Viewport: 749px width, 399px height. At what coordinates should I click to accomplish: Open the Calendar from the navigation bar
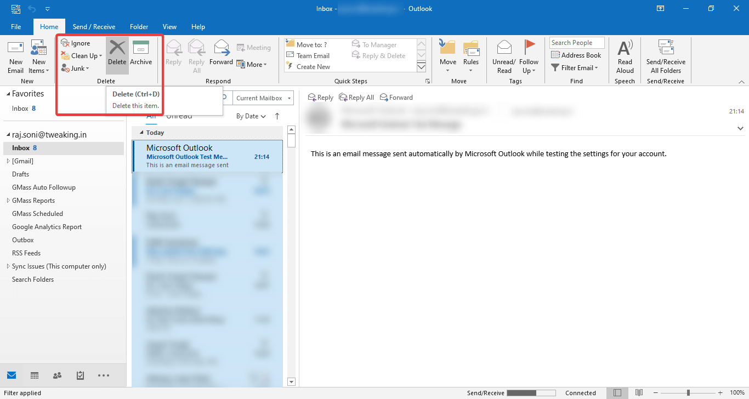coord(34,375)
